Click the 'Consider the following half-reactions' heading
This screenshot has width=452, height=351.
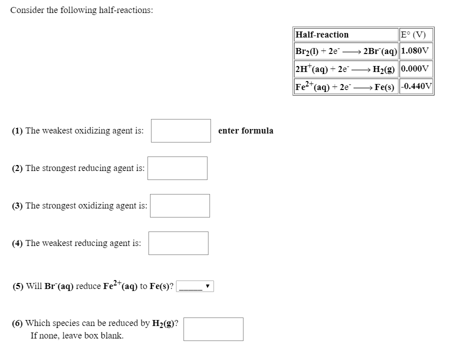[x=83, y=9]
